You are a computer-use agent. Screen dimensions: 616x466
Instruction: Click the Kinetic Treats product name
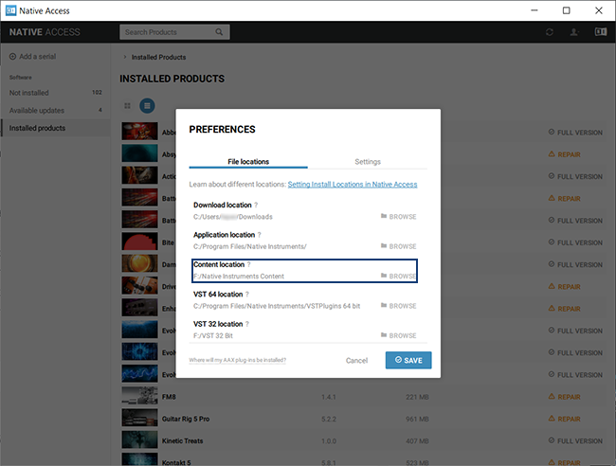[x=182, y=440]
